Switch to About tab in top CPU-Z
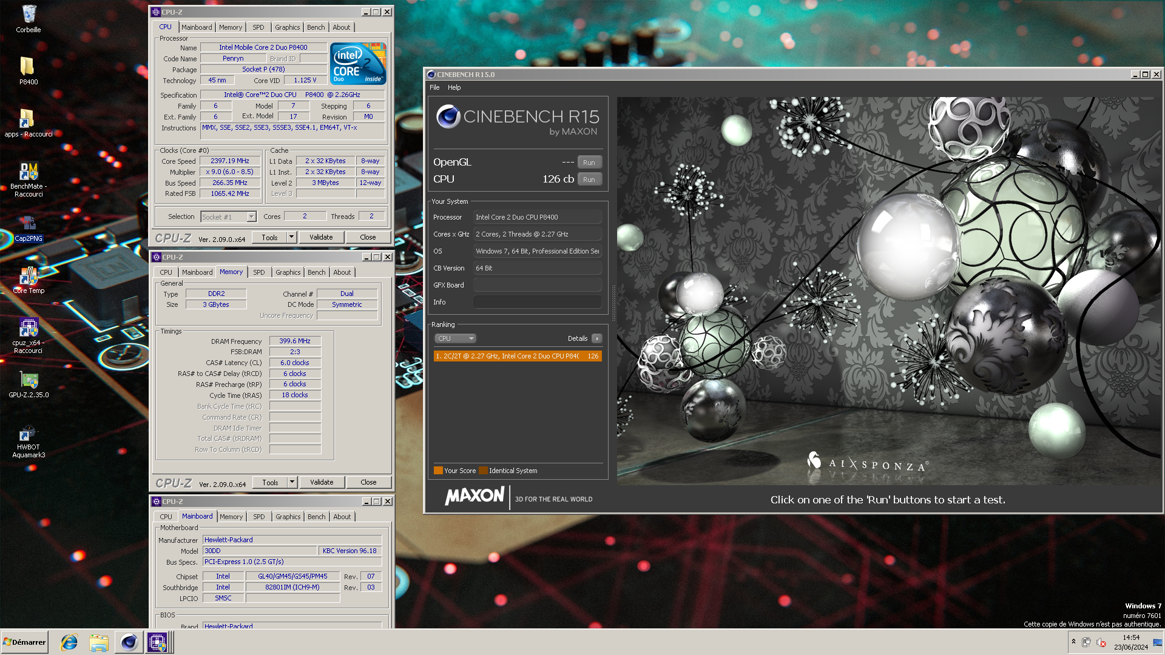 (341, 27)
